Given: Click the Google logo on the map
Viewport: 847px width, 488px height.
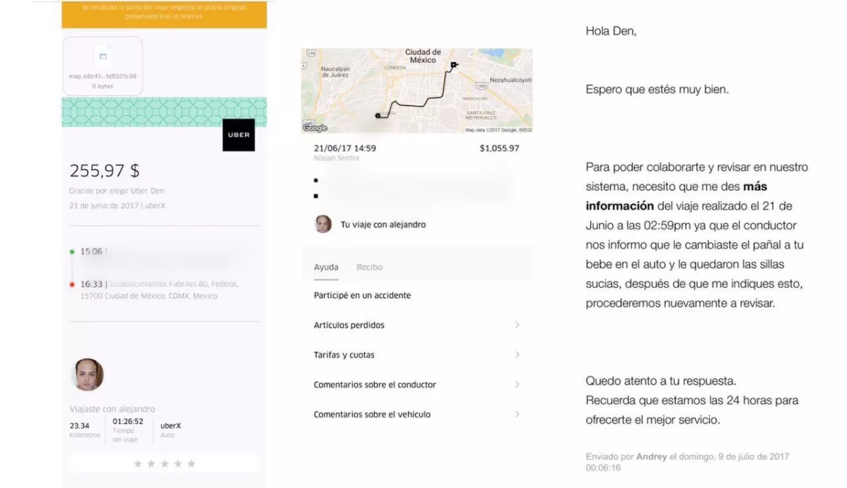Looking at the screenshot, I should coord(316,128).
